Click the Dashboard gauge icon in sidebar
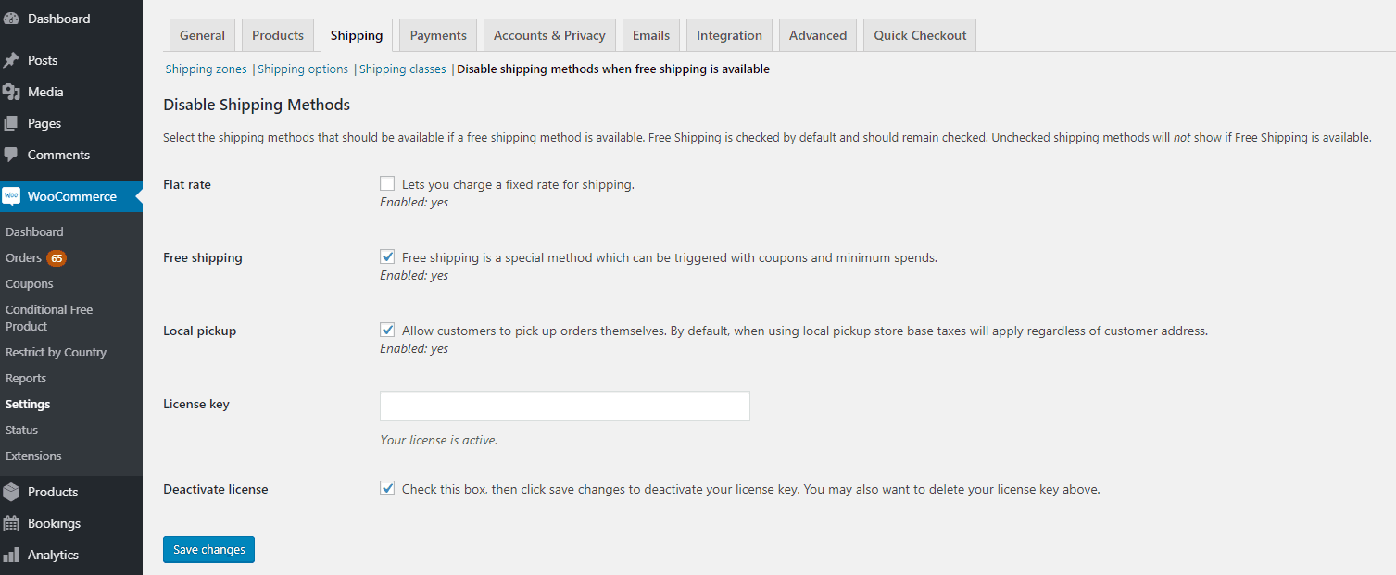1396x575 pixels. coord(11,19)
